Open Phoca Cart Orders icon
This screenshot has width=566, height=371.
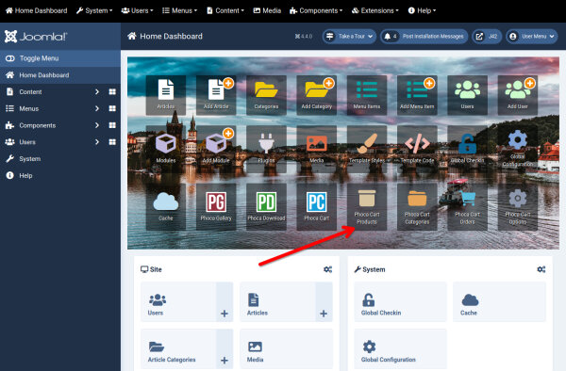tap(467, 206)
